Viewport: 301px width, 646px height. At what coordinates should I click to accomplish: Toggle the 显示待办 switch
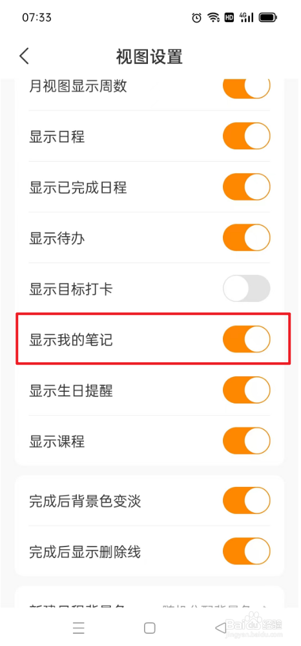point(247,238)
